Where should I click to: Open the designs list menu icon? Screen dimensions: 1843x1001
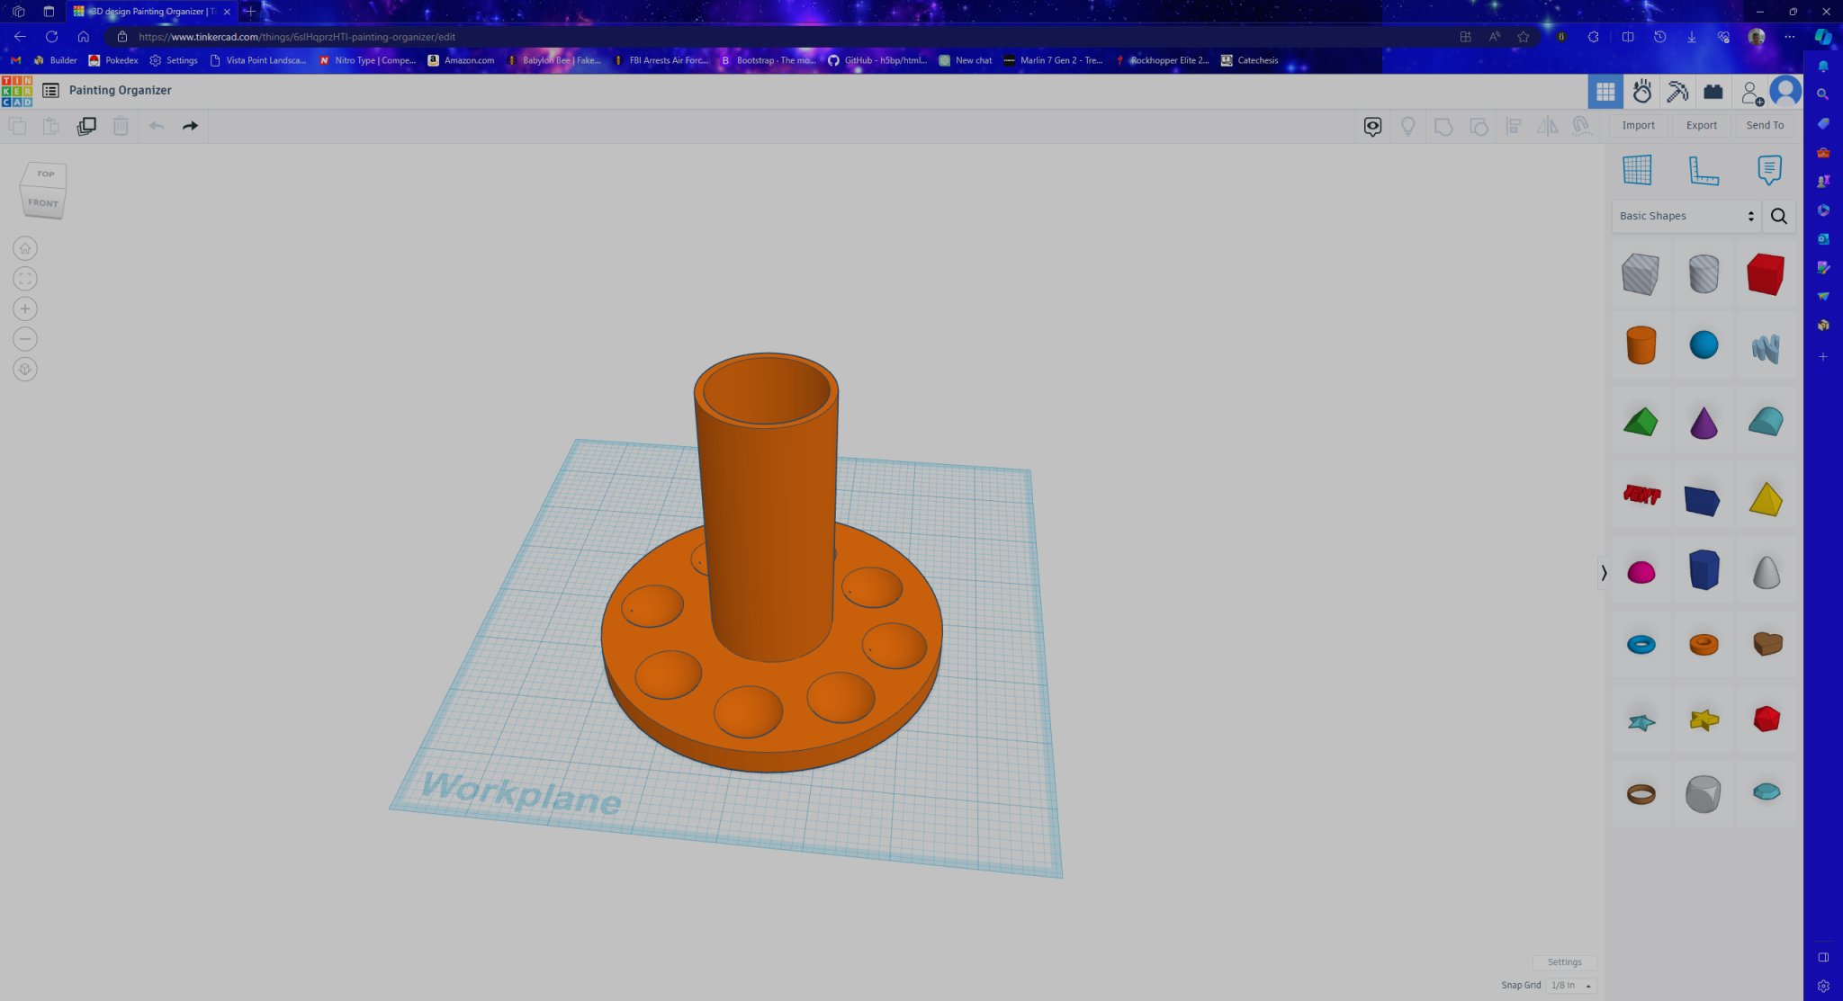50,91
